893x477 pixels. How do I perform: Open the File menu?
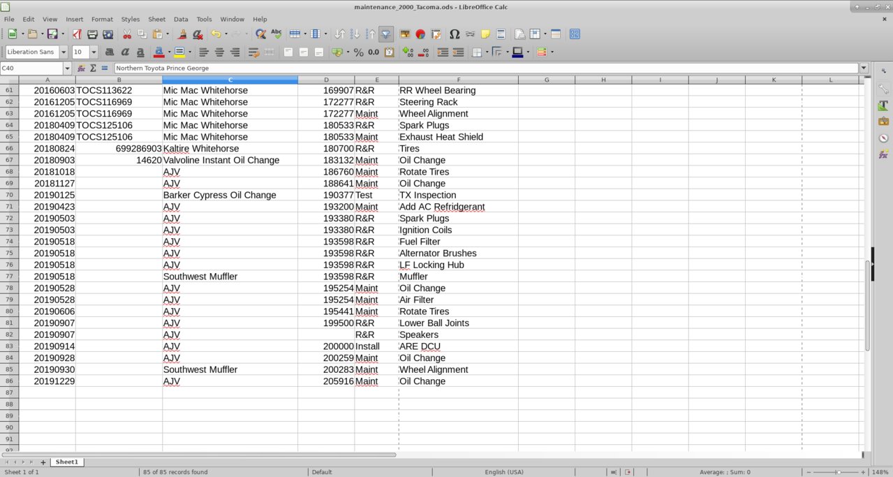point(10,19)
